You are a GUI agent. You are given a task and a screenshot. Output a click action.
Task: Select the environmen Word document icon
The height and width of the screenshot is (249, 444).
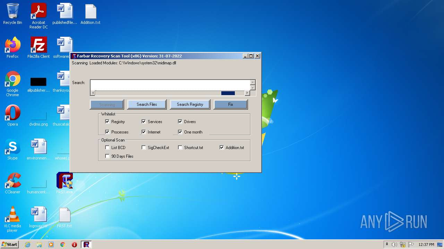click(39, 149)
